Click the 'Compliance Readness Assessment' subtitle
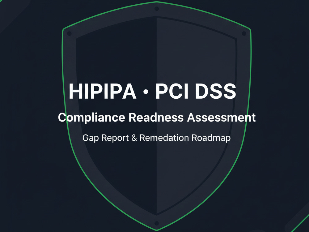Image resolution: width=309 pixels, height=232 pixels. coord(157,118)
